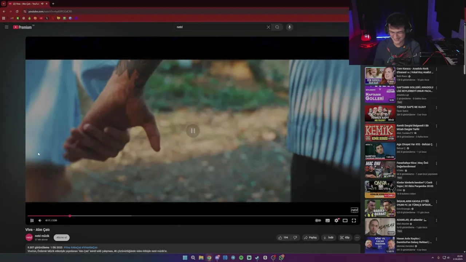Switch to theater mode
This screenshot has height=262, width=466.
pos(345,221)
